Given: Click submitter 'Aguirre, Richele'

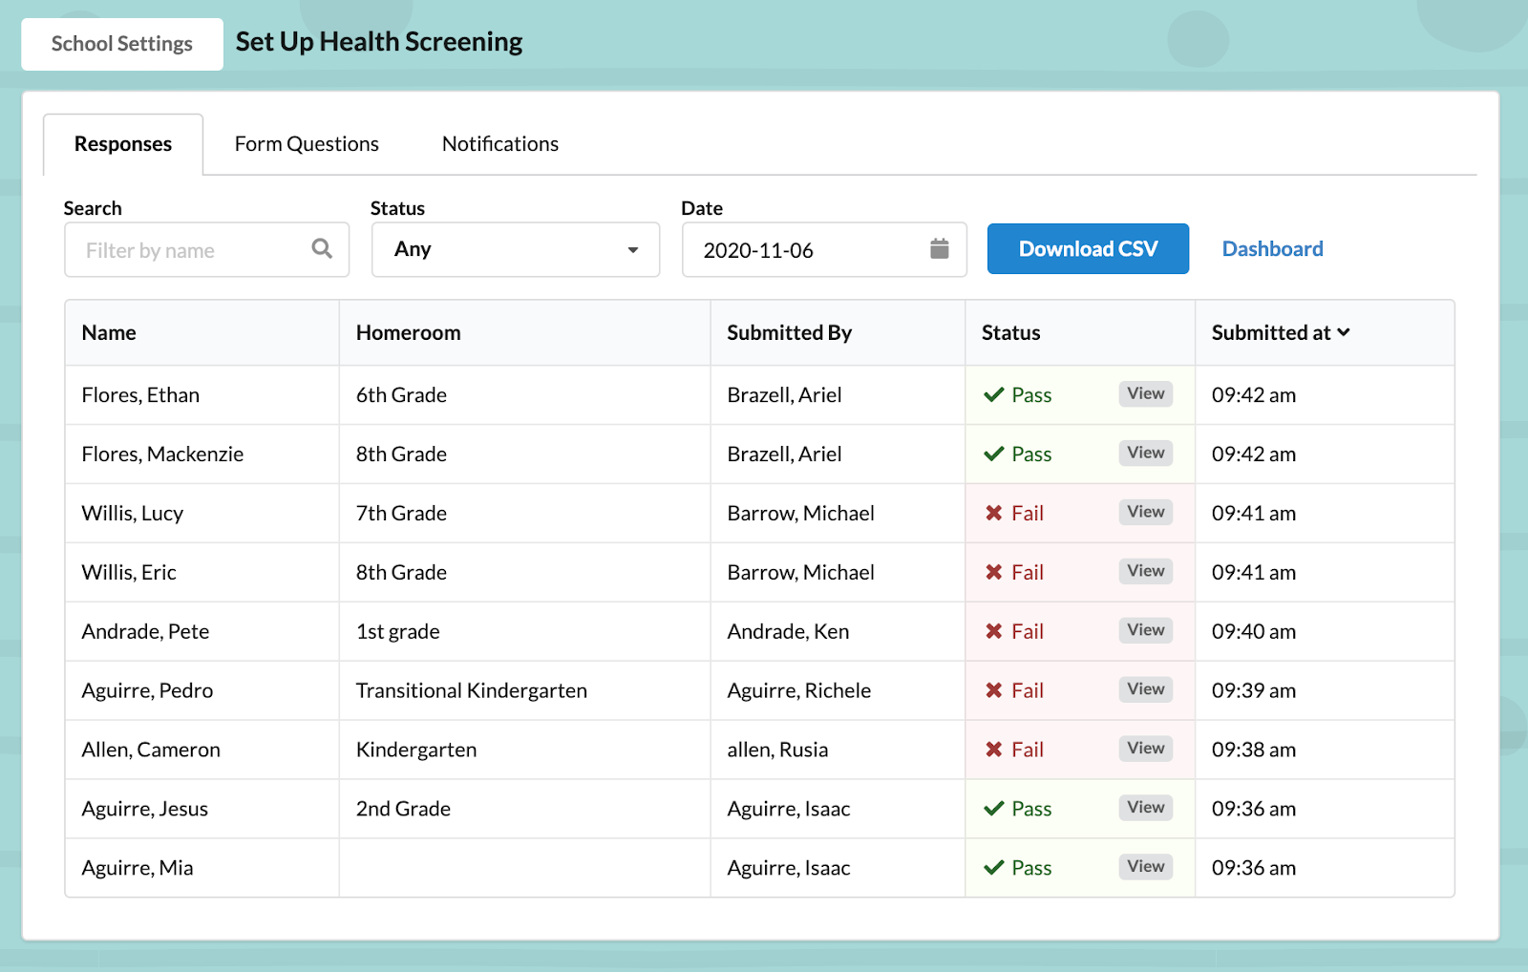Looking at the screenshot, I should pyautogui.click(x=799, y=691).
